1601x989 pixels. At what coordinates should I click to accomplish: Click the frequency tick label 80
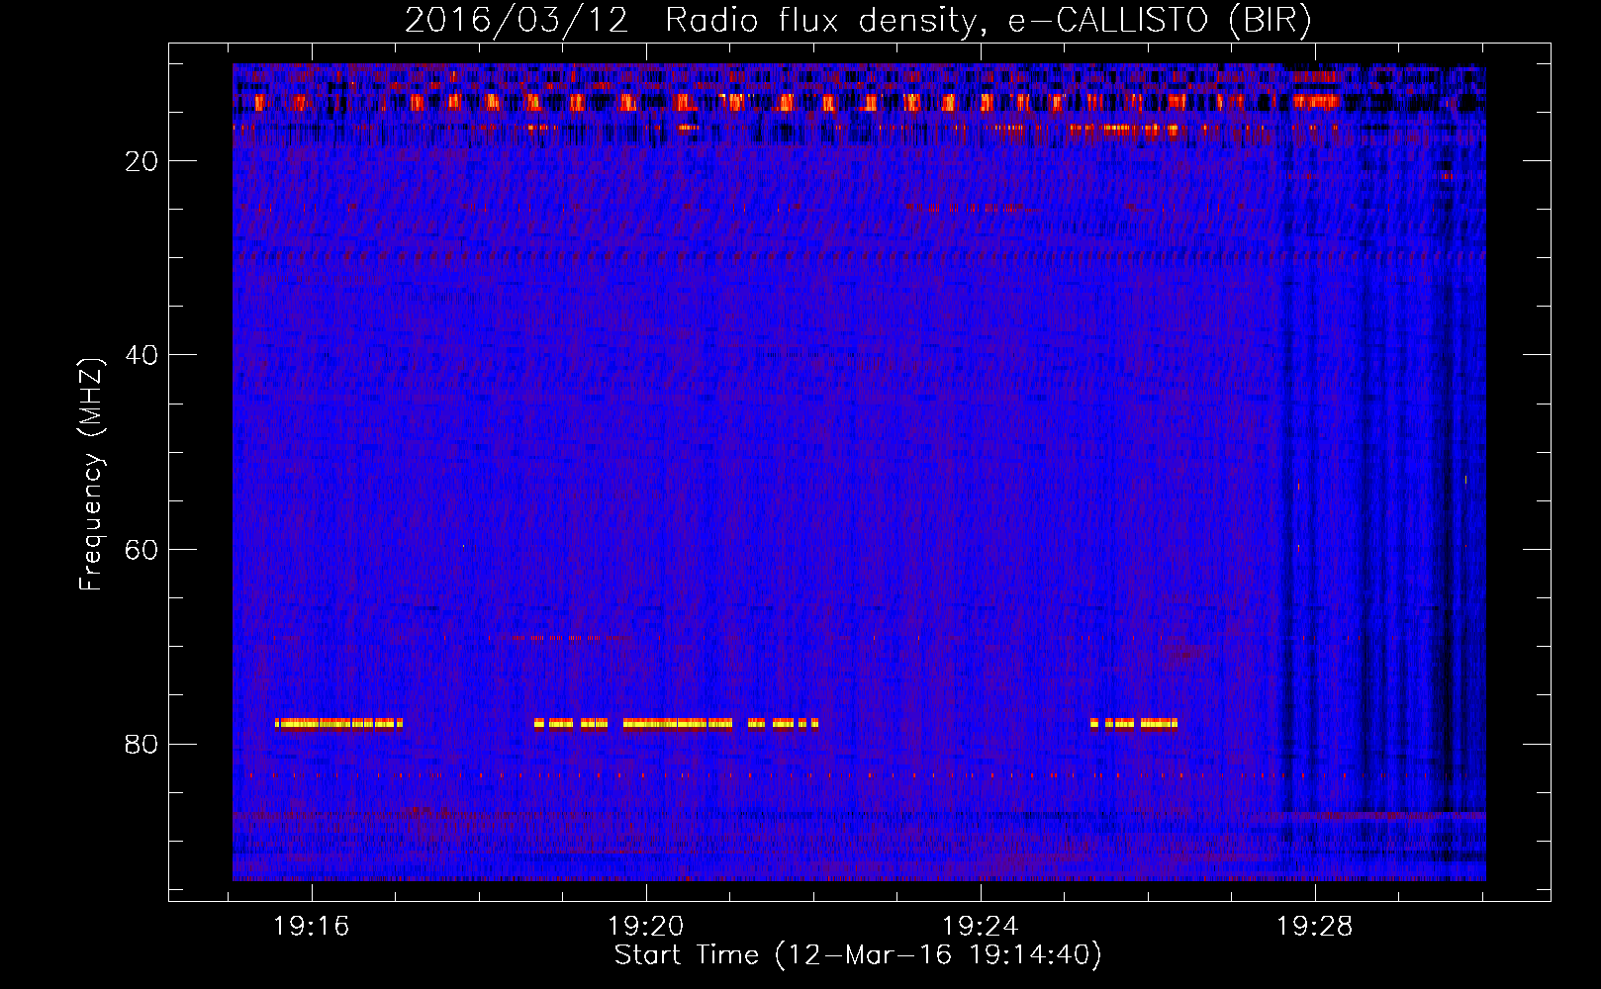tap(141, 744)
